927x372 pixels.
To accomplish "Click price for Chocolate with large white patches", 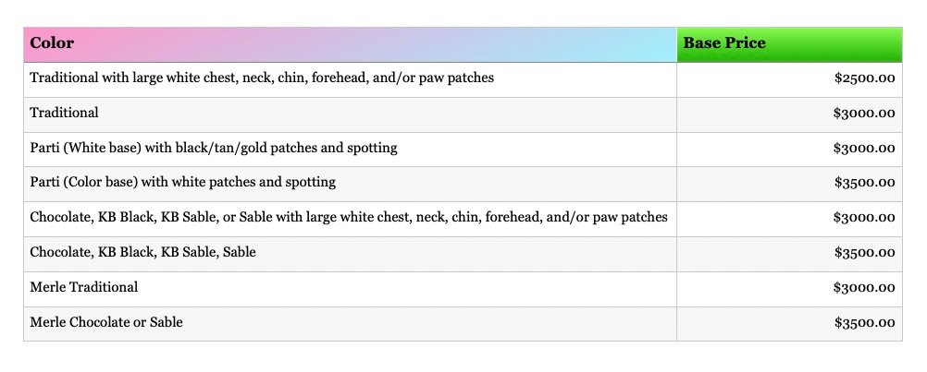I will tap(864, 218).
